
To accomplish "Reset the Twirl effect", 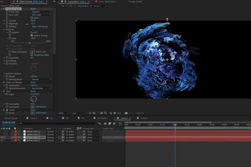I will tap(33, 91).
